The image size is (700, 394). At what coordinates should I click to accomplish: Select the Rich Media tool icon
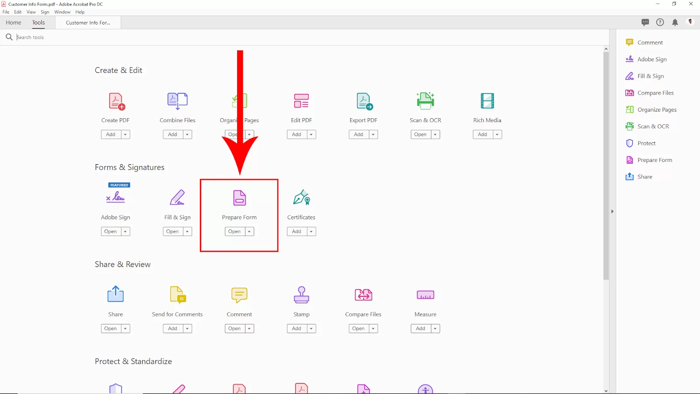[x=487, y=101]
